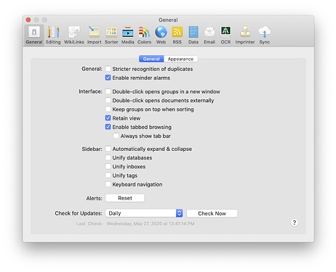Open the Media preferences pane

[127, 36]
